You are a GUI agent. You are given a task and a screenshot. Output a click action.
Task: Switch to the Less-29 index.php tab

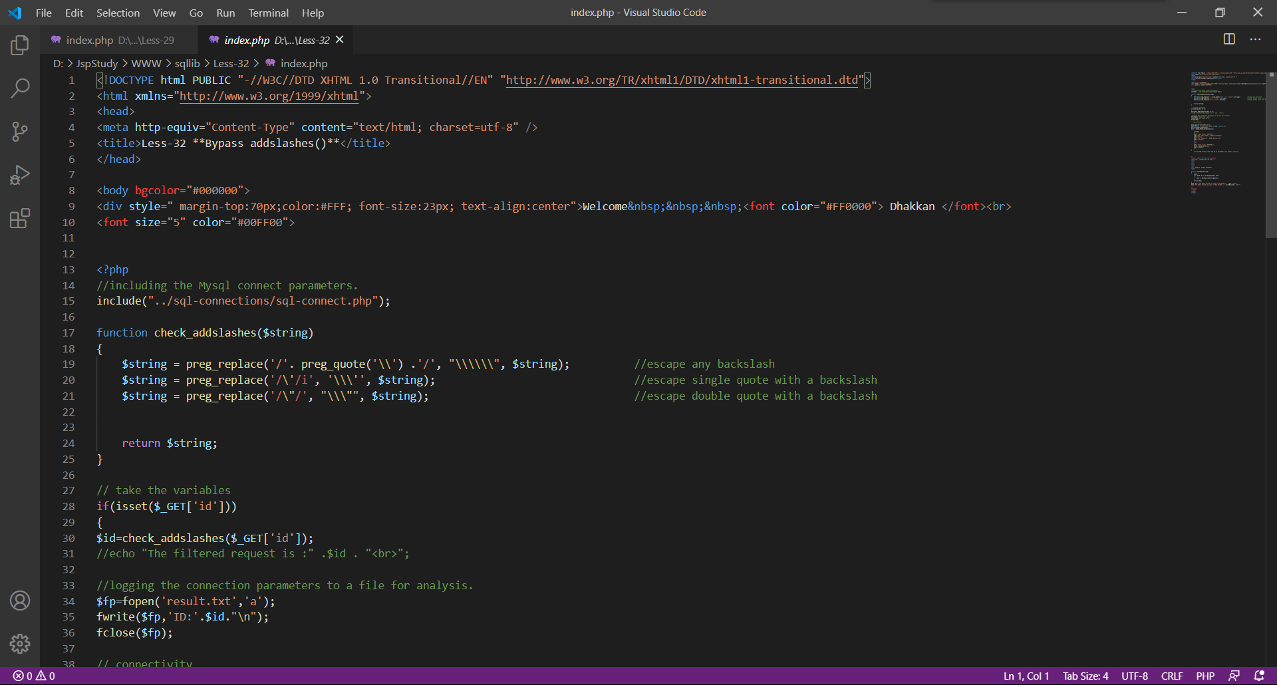120,40
